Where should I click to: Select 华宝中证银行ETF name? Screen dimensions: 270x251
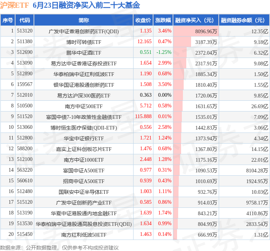tap(84, 138)
